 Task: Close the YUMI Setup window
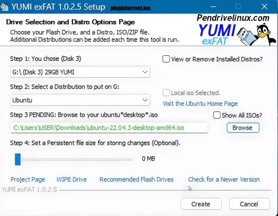point(264,7)
